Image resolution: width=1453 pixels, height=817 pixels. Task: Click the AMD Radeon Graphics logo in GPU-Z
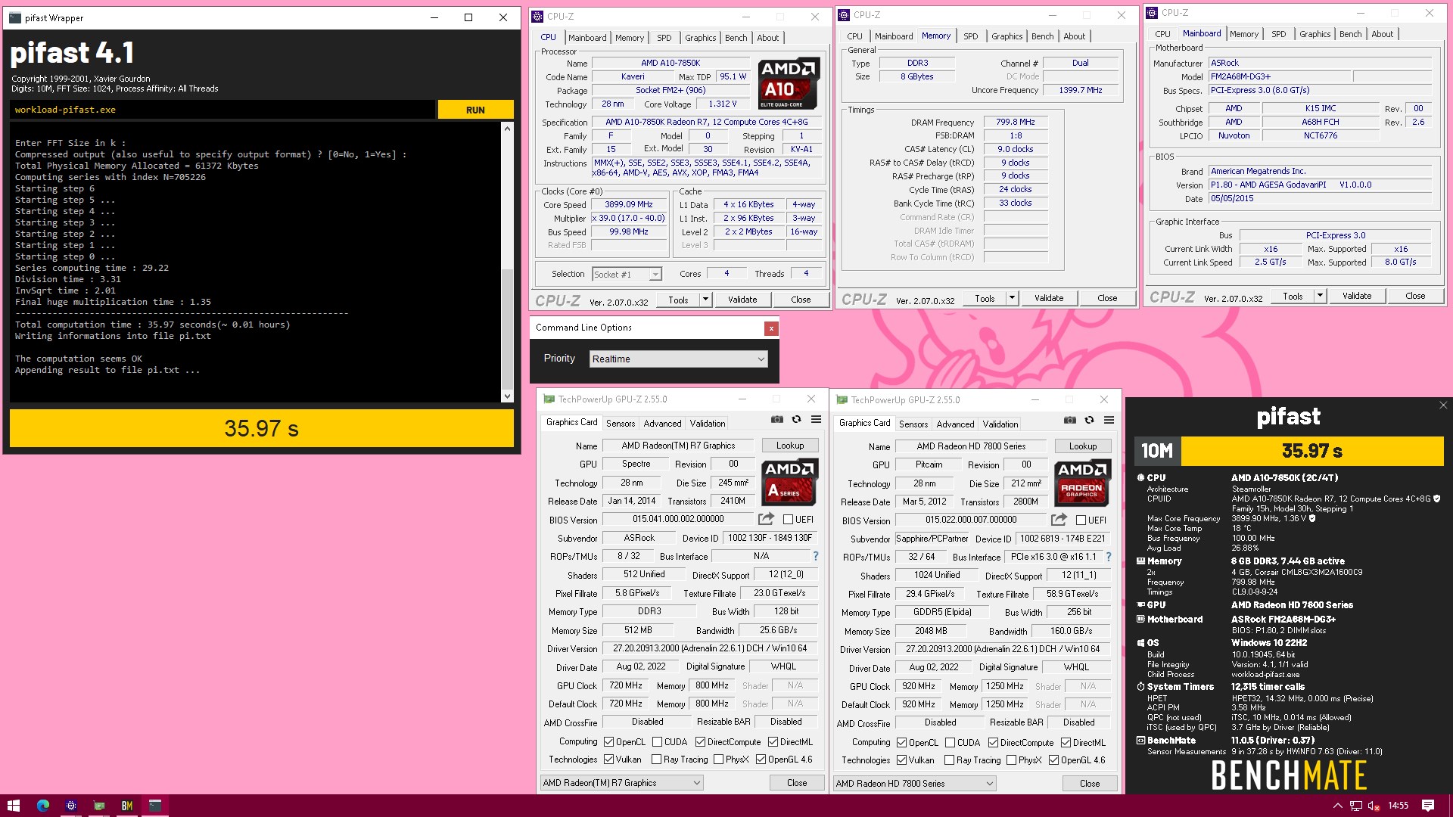(x=1082, y=483)
